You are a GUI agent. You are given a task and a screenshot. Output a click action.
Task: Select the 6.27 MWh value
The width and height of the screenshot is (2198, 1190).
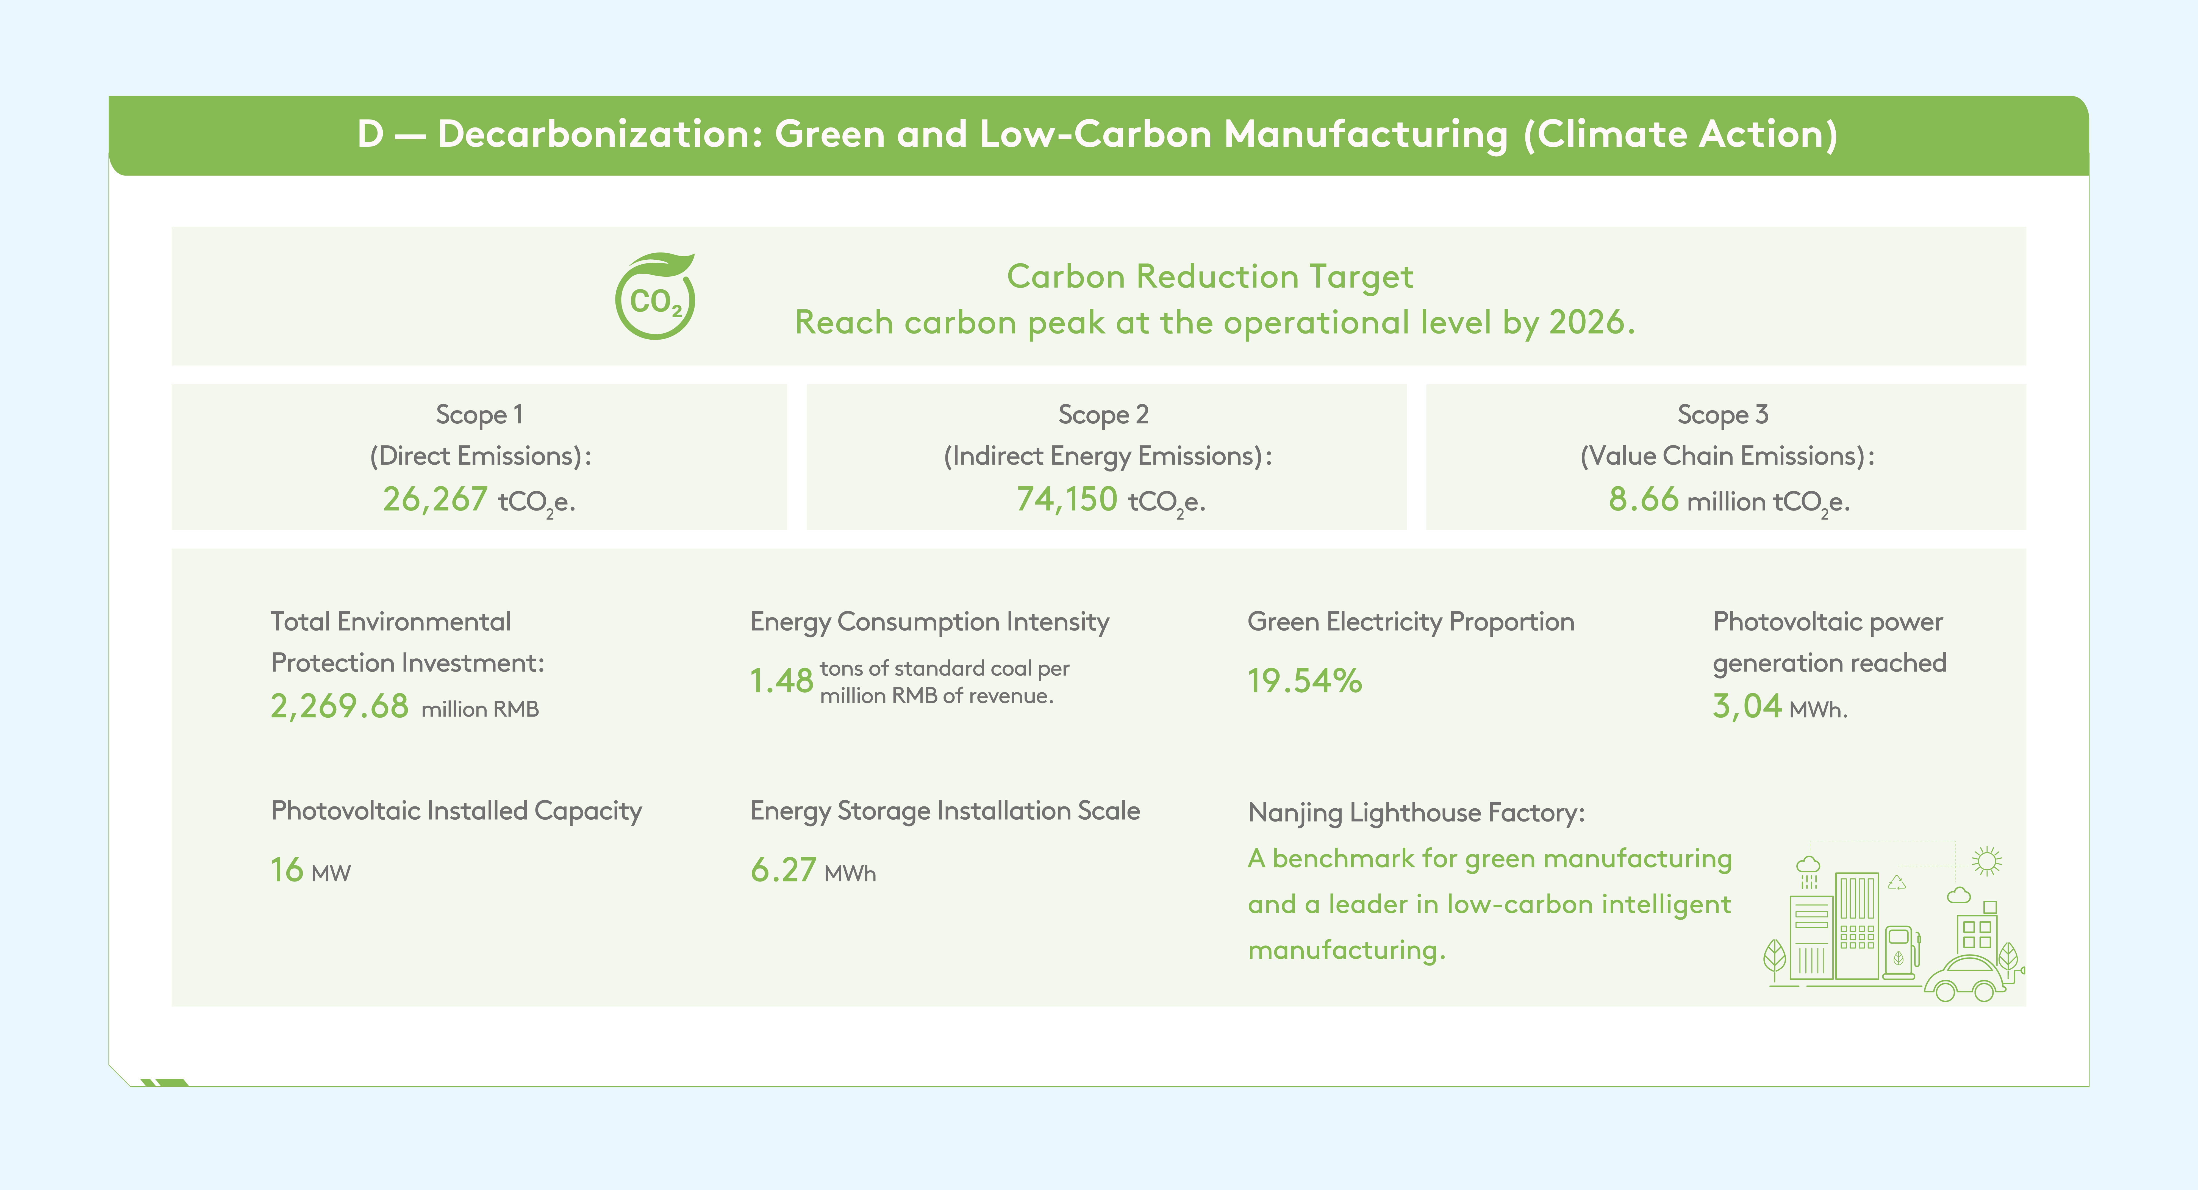pos(813,870)
